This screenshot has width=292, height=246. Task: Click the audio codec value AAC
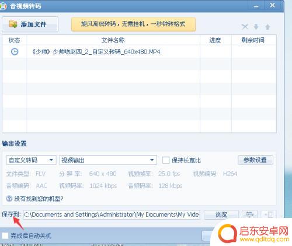point(41,186)
